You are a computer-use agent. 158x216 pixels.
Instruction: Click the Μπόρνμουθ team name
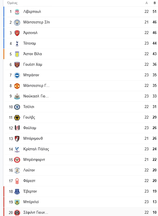pyautogui.click(x=33, y=139)
